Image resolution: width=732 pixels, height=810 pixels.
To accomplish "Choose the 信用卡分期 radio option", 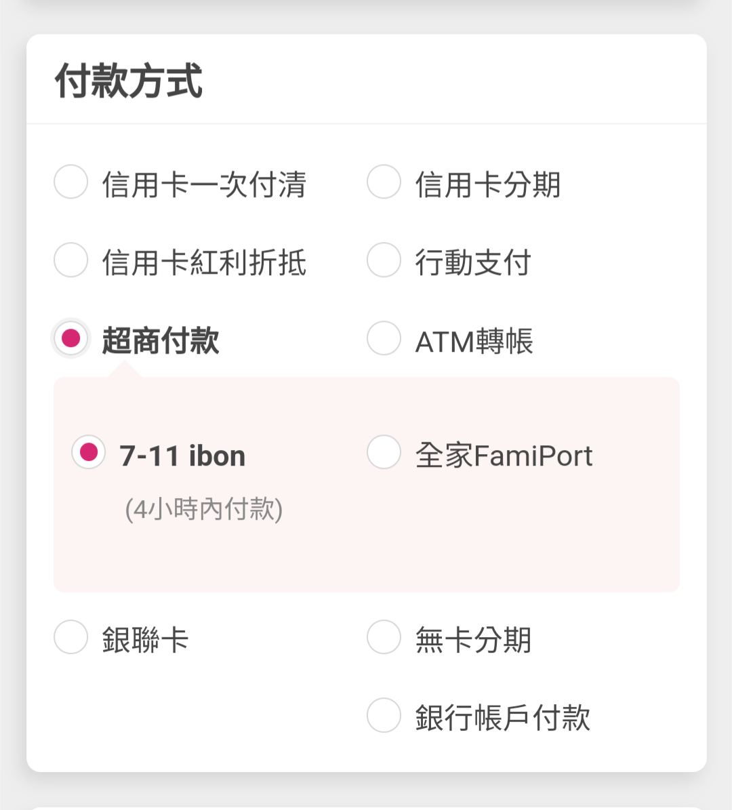I will point(384,182).
